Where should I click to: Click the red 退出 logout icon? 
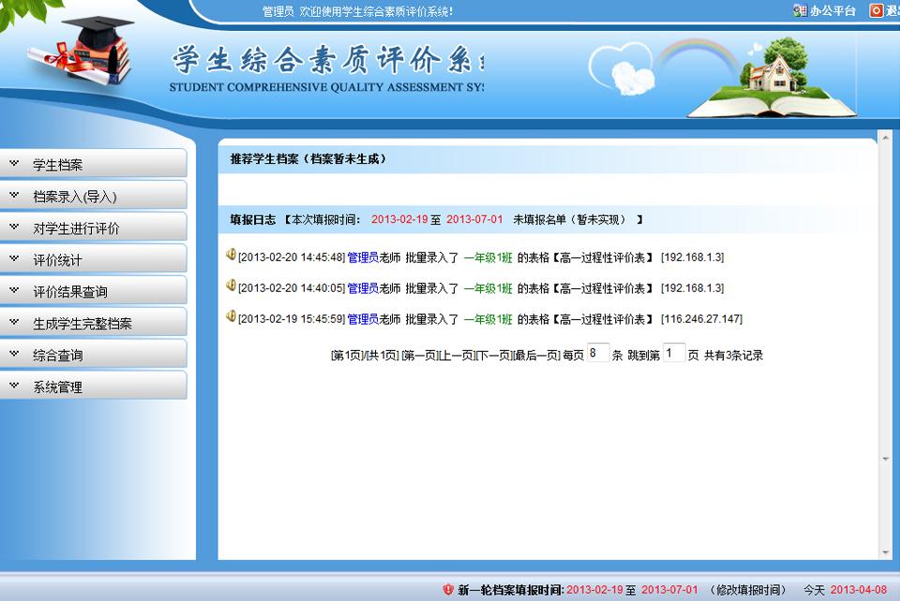pyautogui.click(x=877, y=11)
